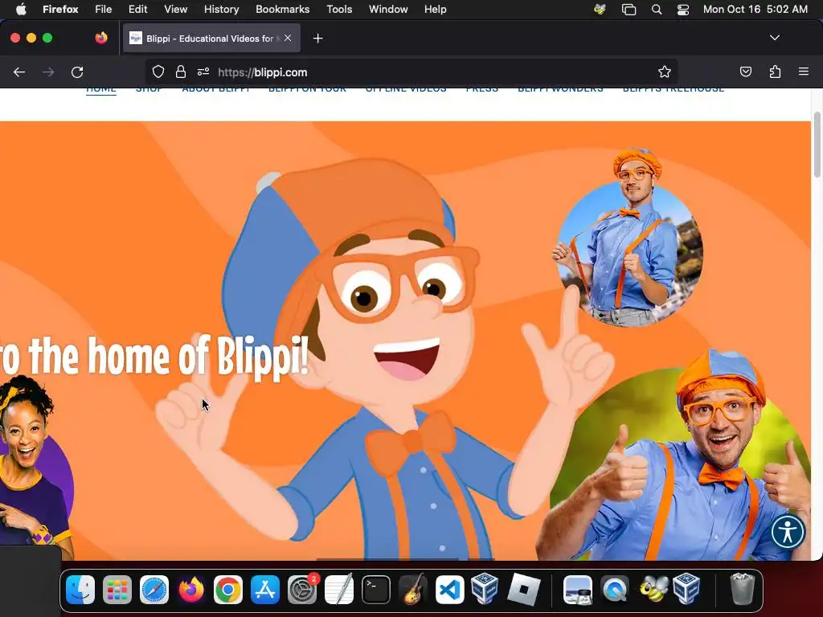Open Preview from the Dock
The image size is (823, 617).
tap(578, 590)
